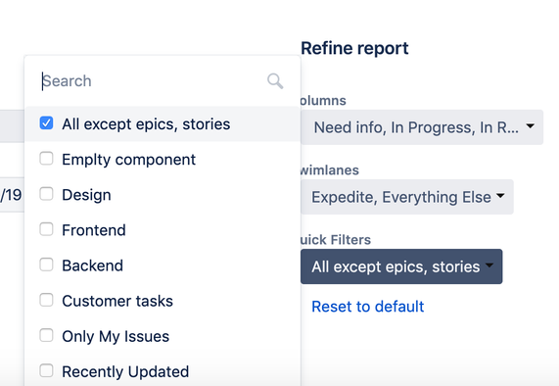Click the magnifier icon in search box

(x=275, y=81)
